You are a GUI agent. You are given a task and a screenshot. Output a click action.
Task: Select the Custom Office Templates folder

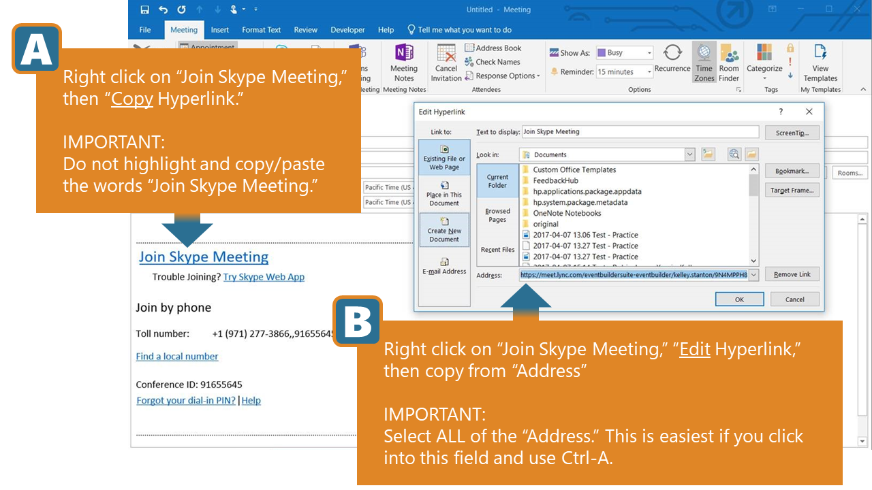567,169
